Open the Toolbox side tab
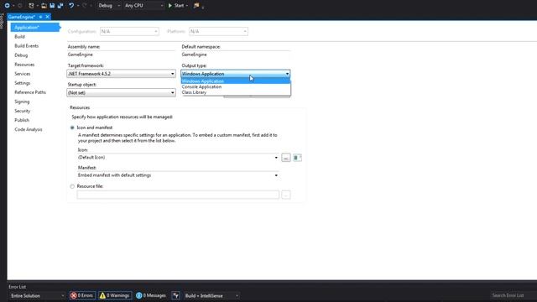 [2, 21]
